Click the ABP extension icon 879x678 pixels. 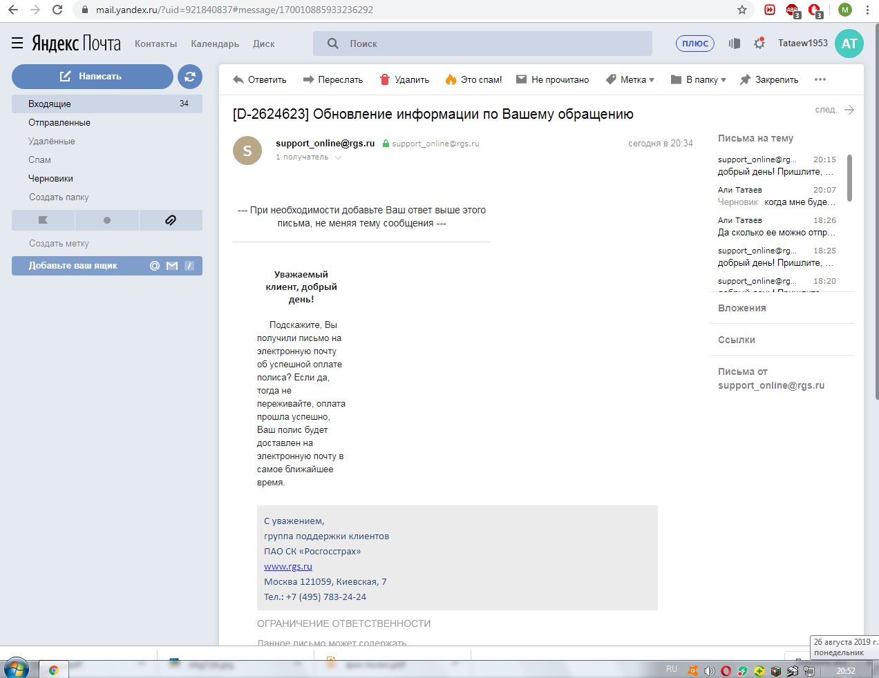click(x=792, y=10)
